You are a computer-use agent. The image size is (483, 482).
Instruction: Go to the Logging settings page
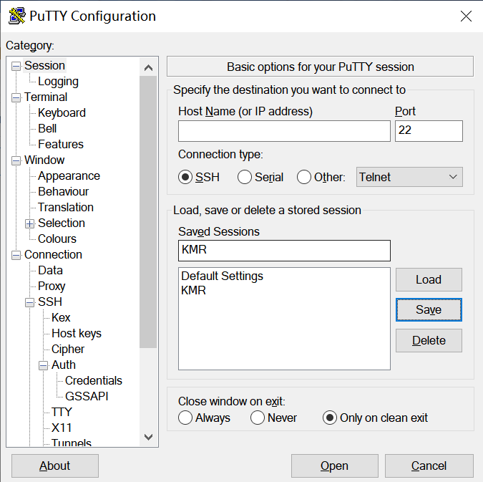(58, 82)
